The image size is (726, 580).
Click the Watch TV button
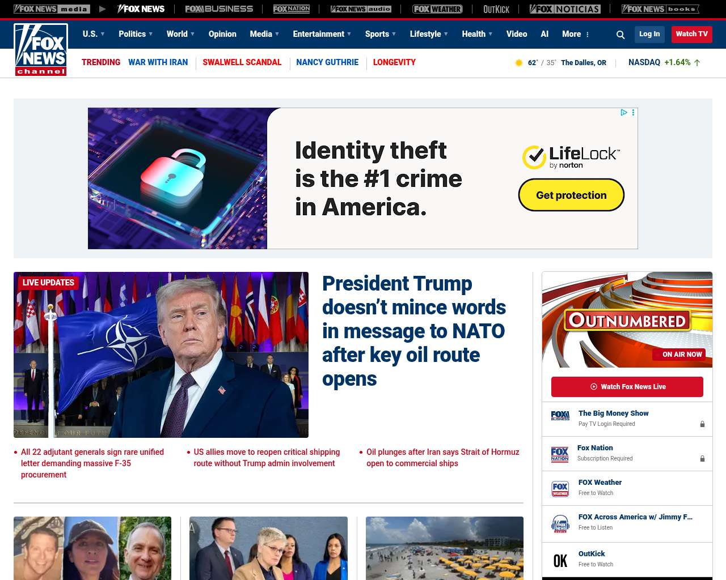point(691,34)
